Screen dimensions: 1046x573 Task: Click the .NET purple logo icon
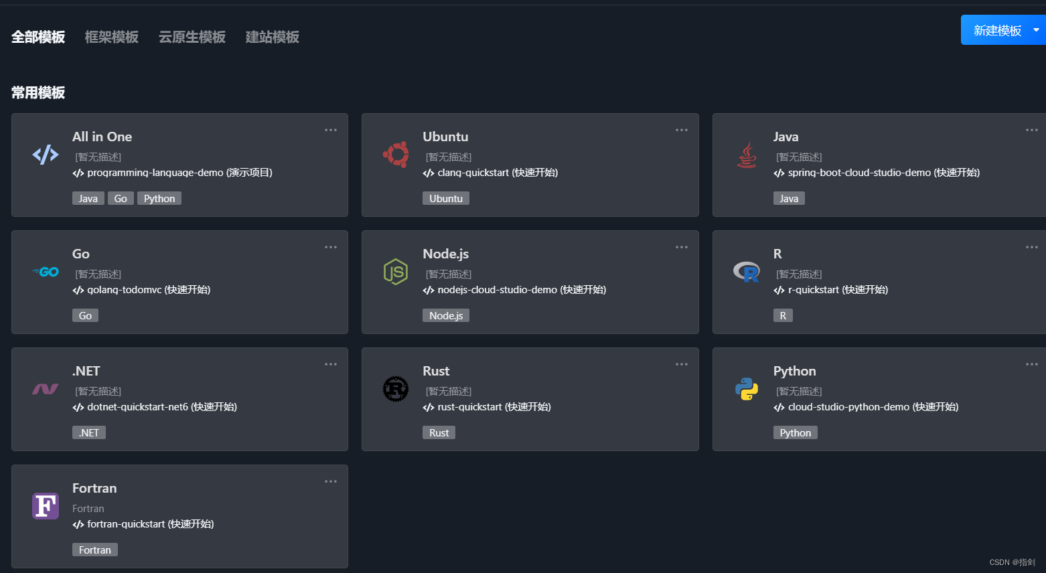click(46, 389)
